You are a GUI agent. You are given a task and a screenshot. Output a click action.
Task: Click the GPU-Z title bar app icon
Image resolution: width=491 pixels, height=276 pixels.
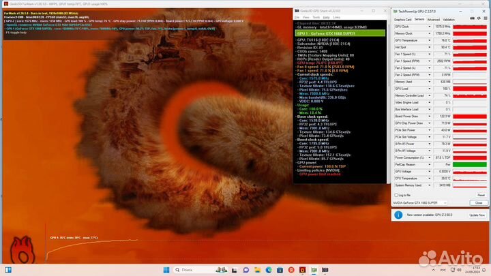pos(396,12)
